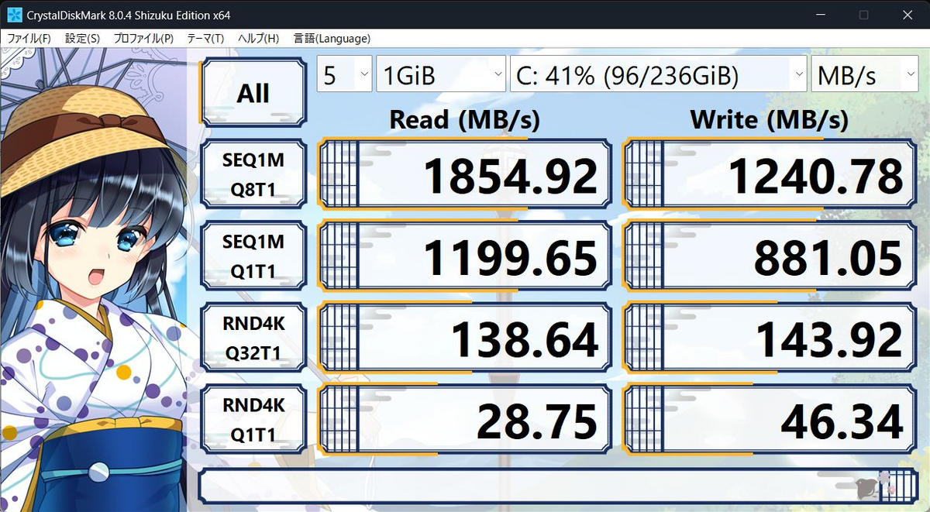
Task: Click the CrystalDiskMark app icon in title bar
Action: coord(15,15)
